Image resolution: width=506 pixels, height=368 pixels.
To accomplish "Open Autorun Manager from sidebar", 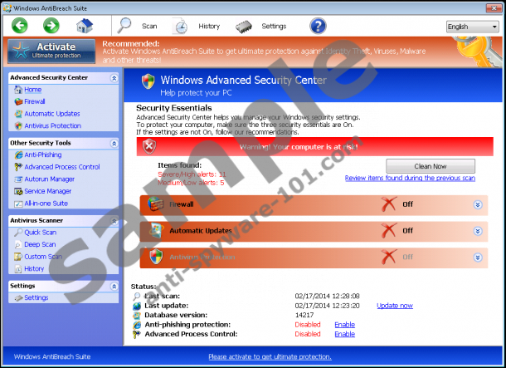I will [x=49, y=179].
